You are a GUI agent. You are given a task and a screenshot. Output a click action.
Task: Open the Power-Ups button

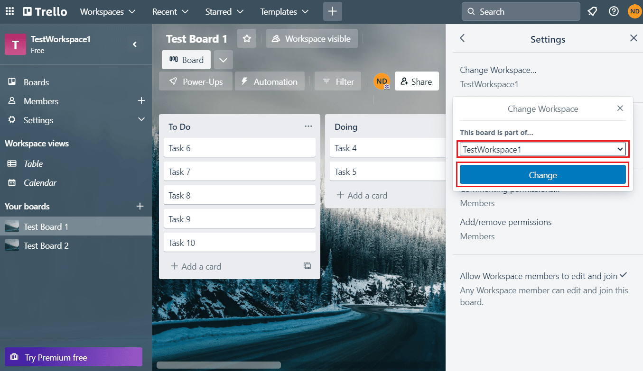click(x=196, y=81)
